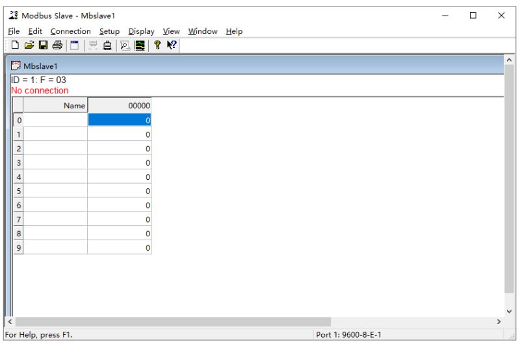Minimize the Modbus Slave window
520x346 pixels.
click(x=445, y=15)
